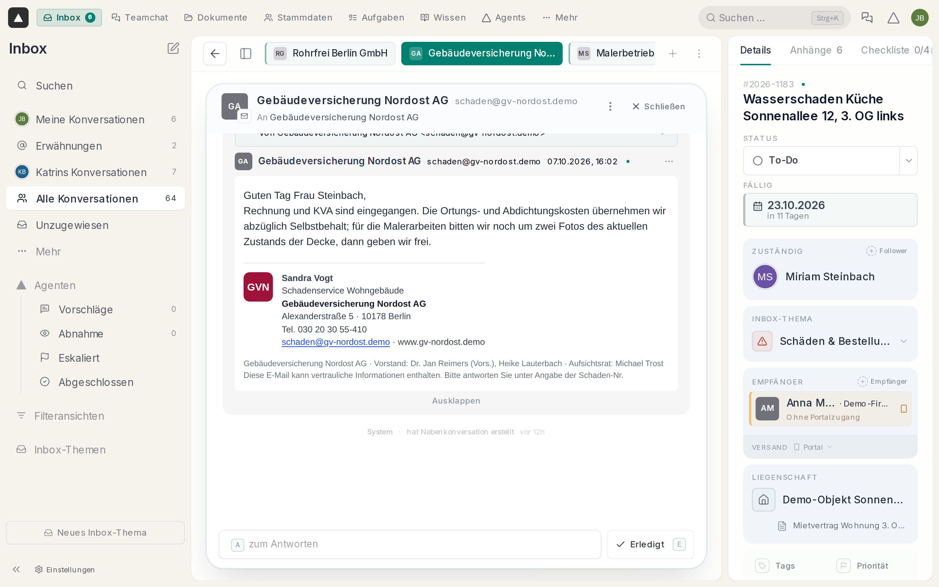Viewport: 939px width, 587px height.
Task: Open the Versand Portal dropdown
Action: [x=813, y=447]
